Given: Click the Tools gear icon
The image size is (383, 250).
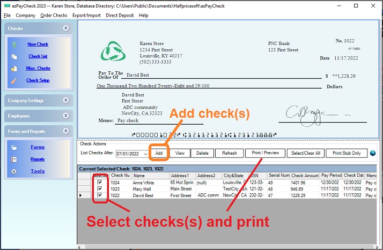Looking at the screenshot, I should pyautogui.click(x=14, y=171).
